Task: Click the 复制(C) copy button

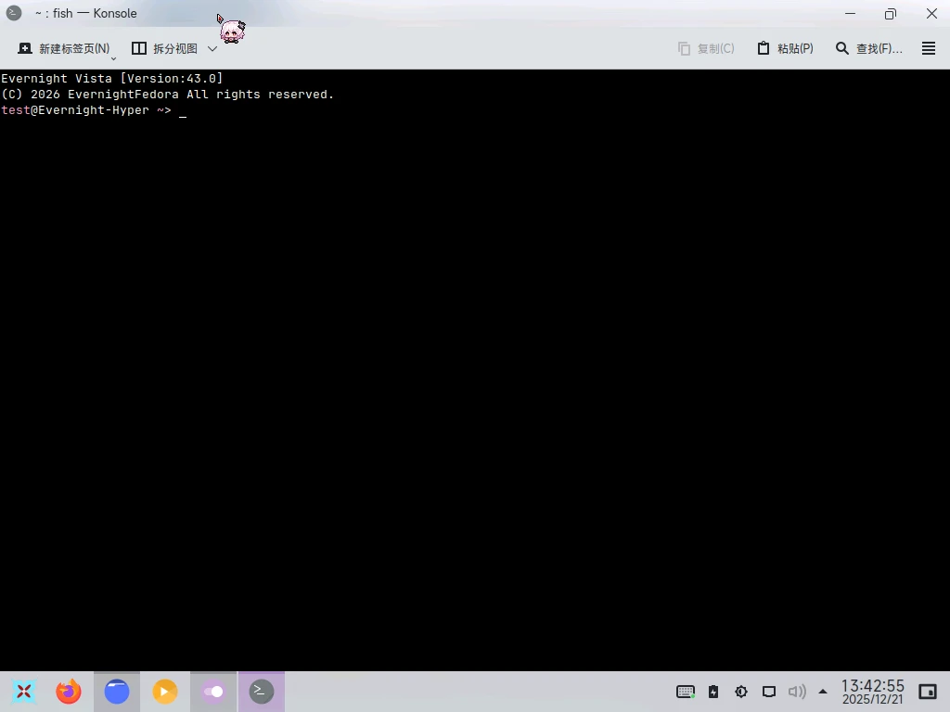Action: click(x=706, y=48)
